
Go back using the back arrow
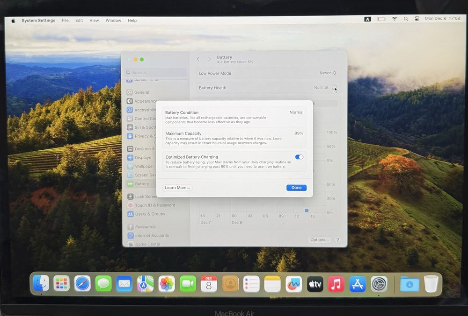click(x=198, y=59)
